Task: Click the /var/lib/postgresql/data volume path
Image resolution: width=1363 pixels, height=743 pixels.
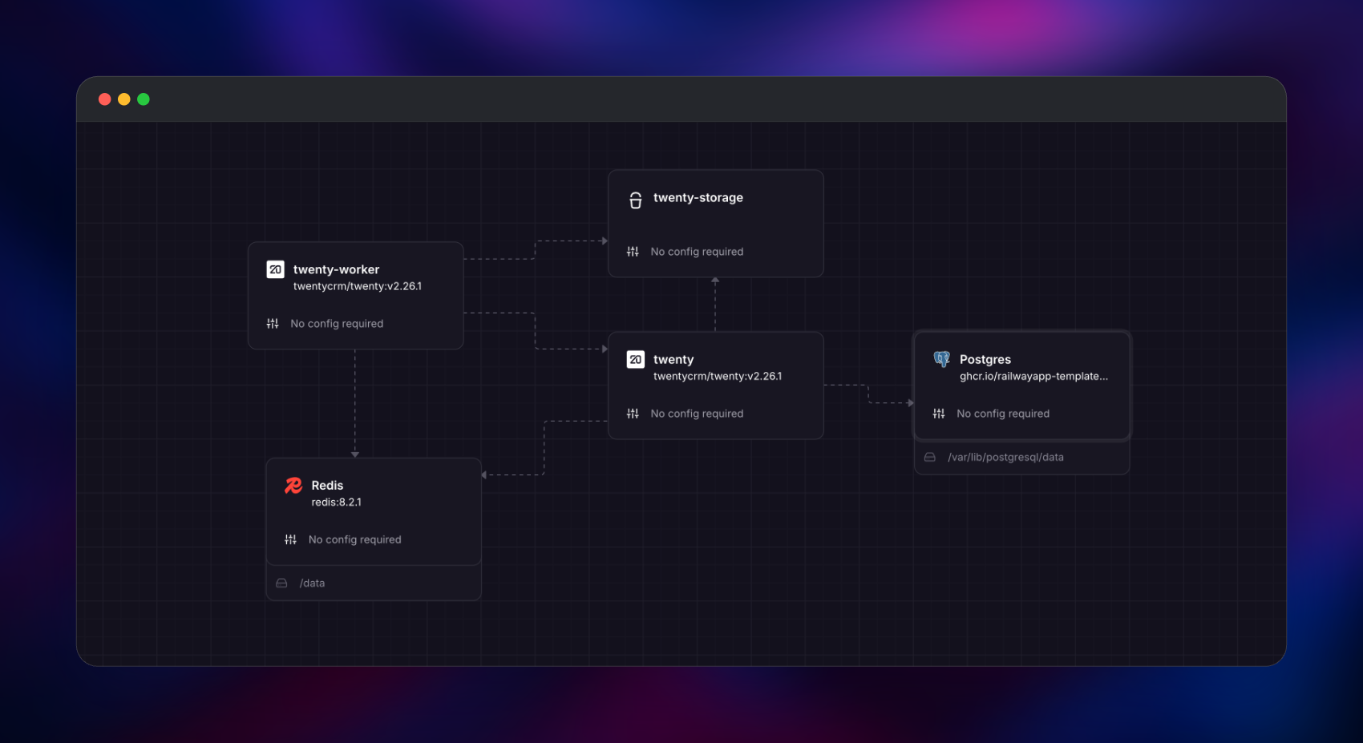Action: [x=1005, y=458]
